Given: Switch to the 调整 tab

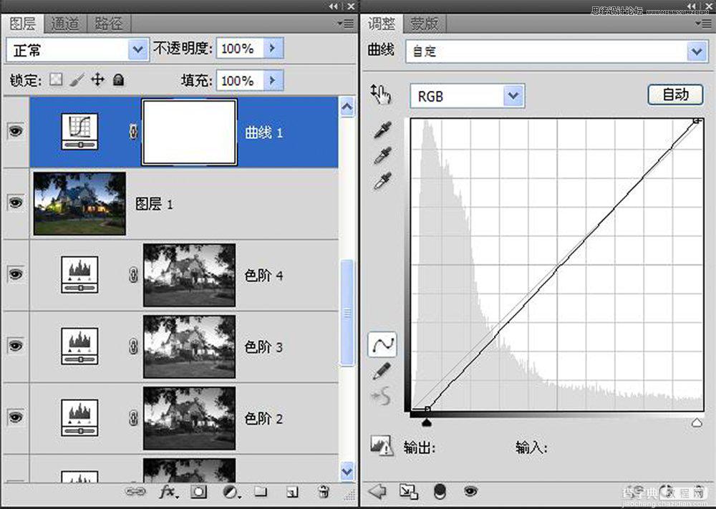Looking at the screenshot, I should pos(382,24).
